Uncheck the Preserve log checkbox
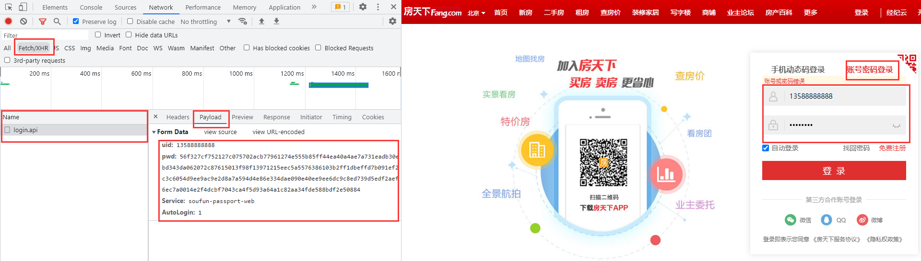The height and width of the screenshot is (261, 921). click(x=76, y=21)
